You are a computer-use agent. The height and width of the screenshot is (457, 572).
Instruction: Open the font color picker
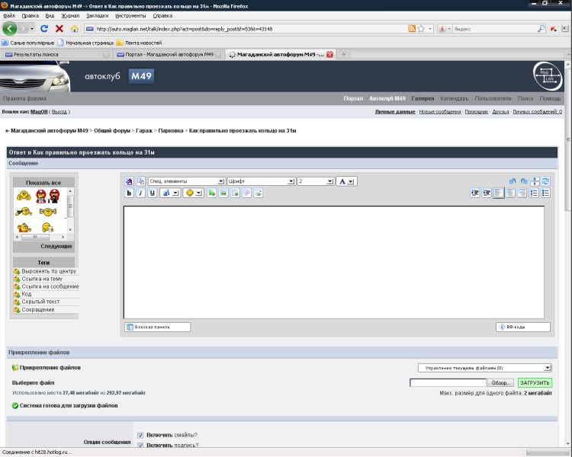pyautogui.click(x=346, y=181)
